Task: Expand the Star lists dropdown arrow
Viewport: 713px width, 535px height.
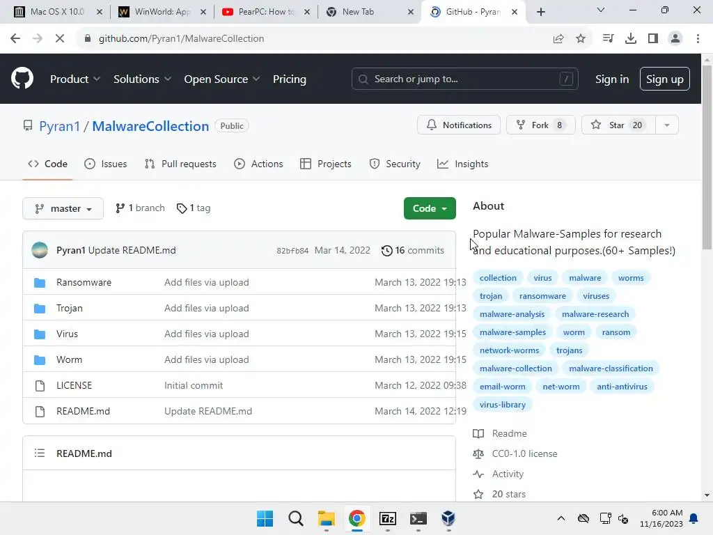Action: (x=666, y=125)
